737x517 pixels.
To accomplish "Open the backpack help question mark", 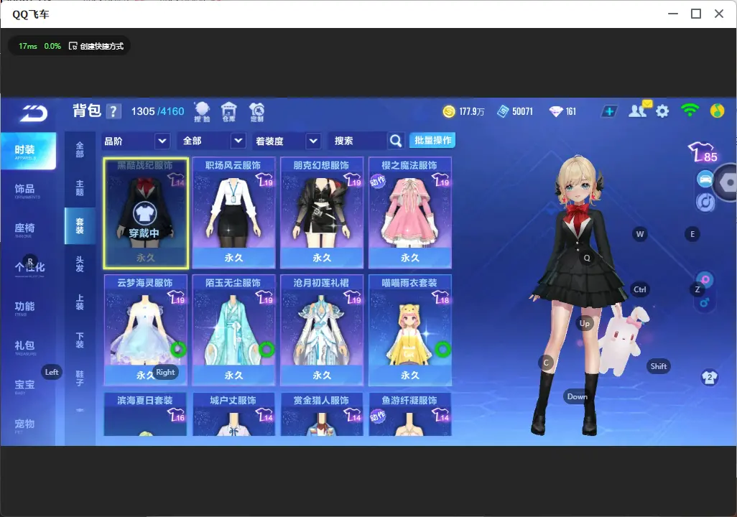I will tap(113, 112).
